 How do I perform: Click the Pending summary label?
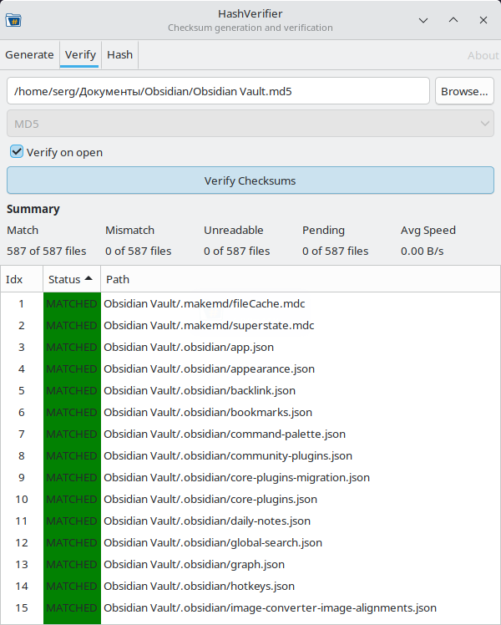(323, 231)
